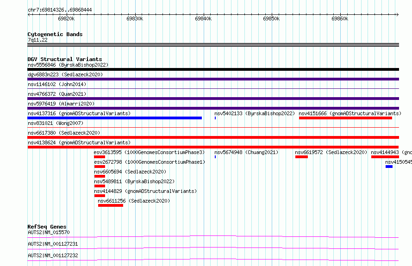The height and width of the screenshot is (266, 412).
Task: Select the nsv5489811 ByrskaBishop2022 variant
Action: [134, 181]
